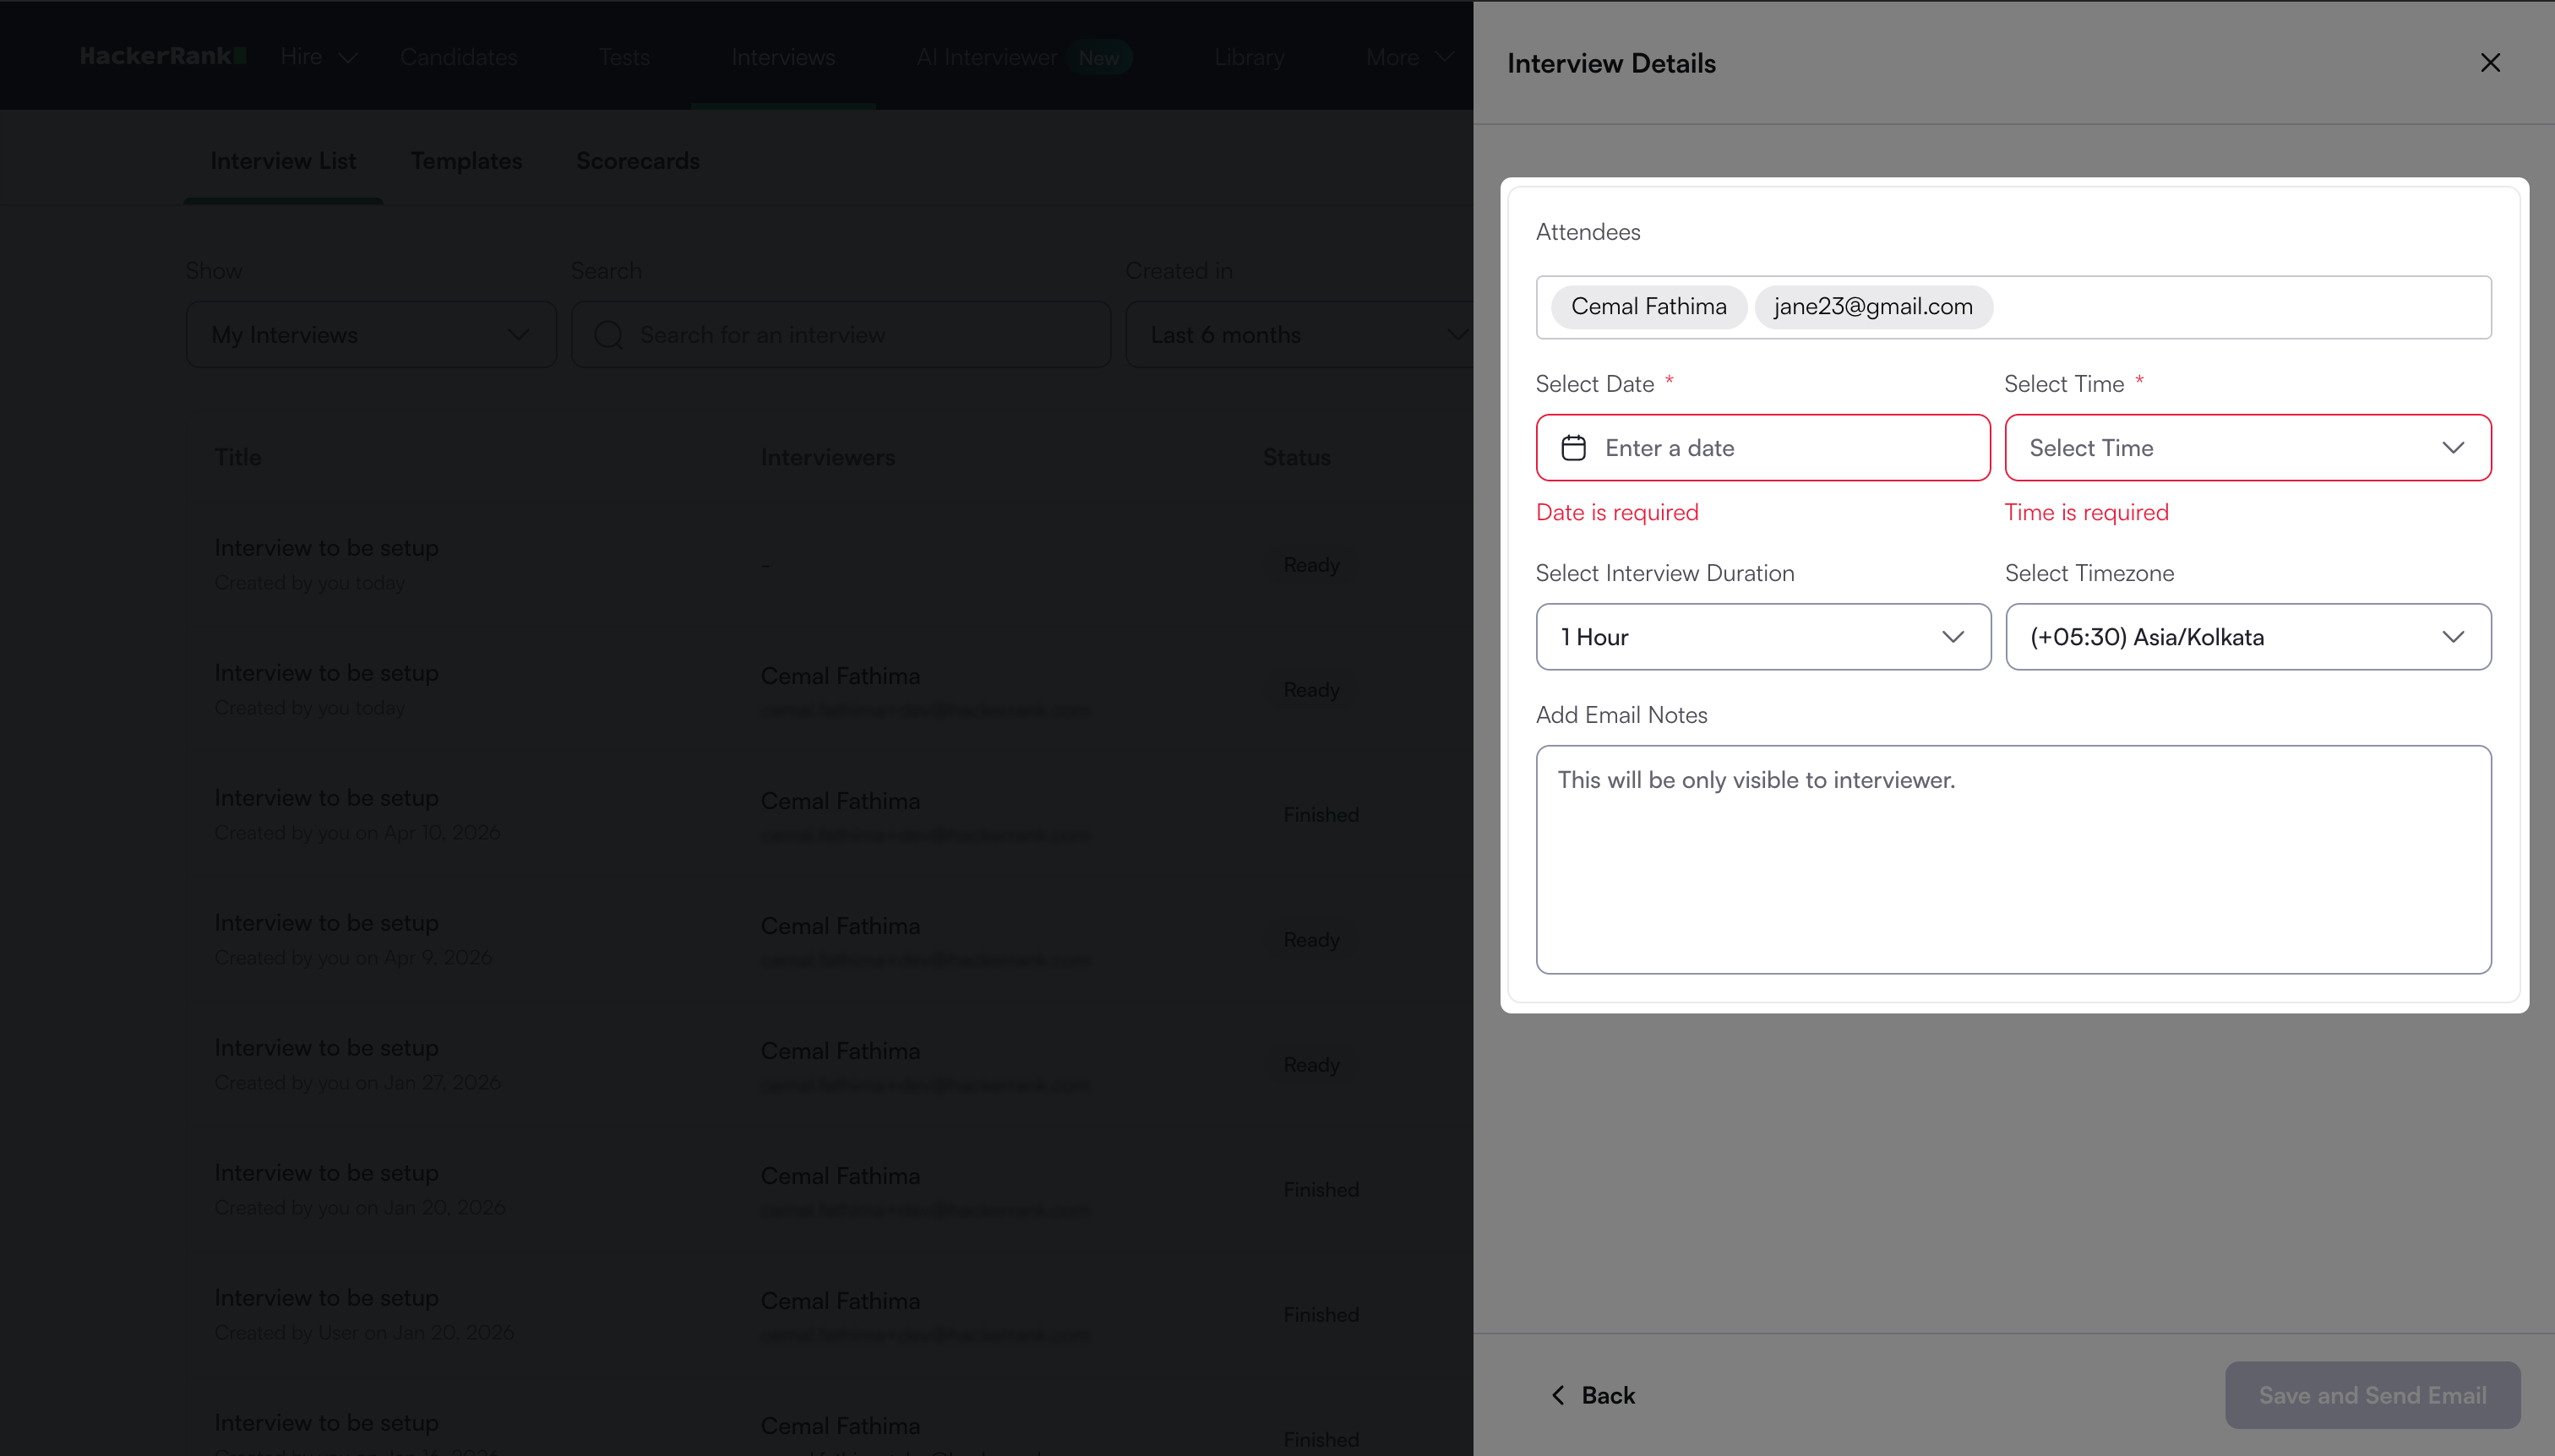Switch to the Templates tab

[x=466, y=161]
